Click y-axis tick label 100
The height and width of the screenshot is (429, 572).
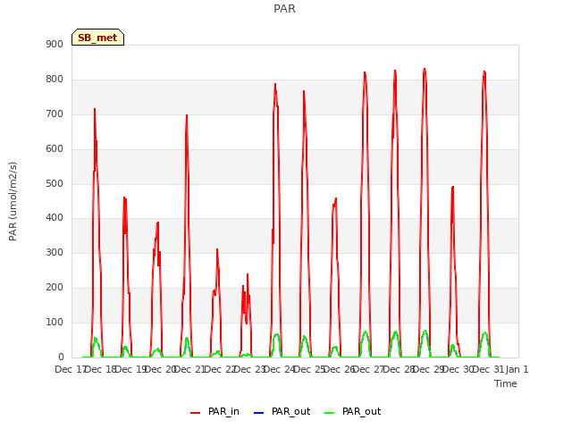(x=55, y=322)
